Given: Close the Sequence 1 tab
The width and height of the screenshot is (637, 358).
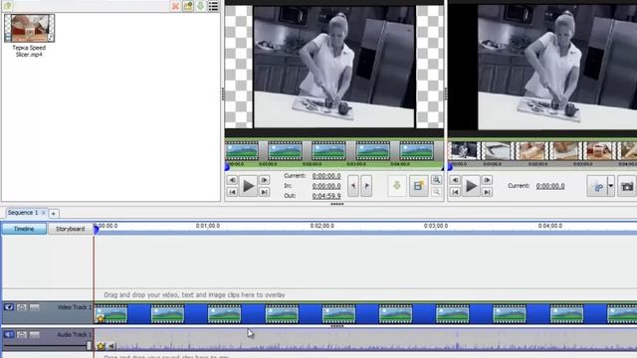Looking at the screenshot, I should click(44, 213).
